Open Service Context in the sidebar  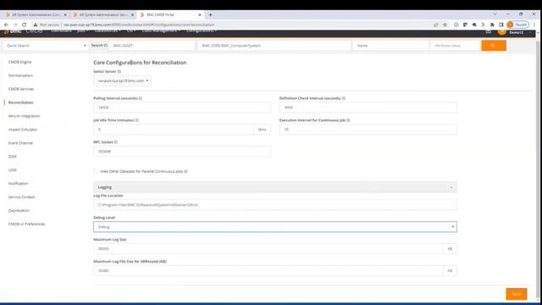pos(21,197)
